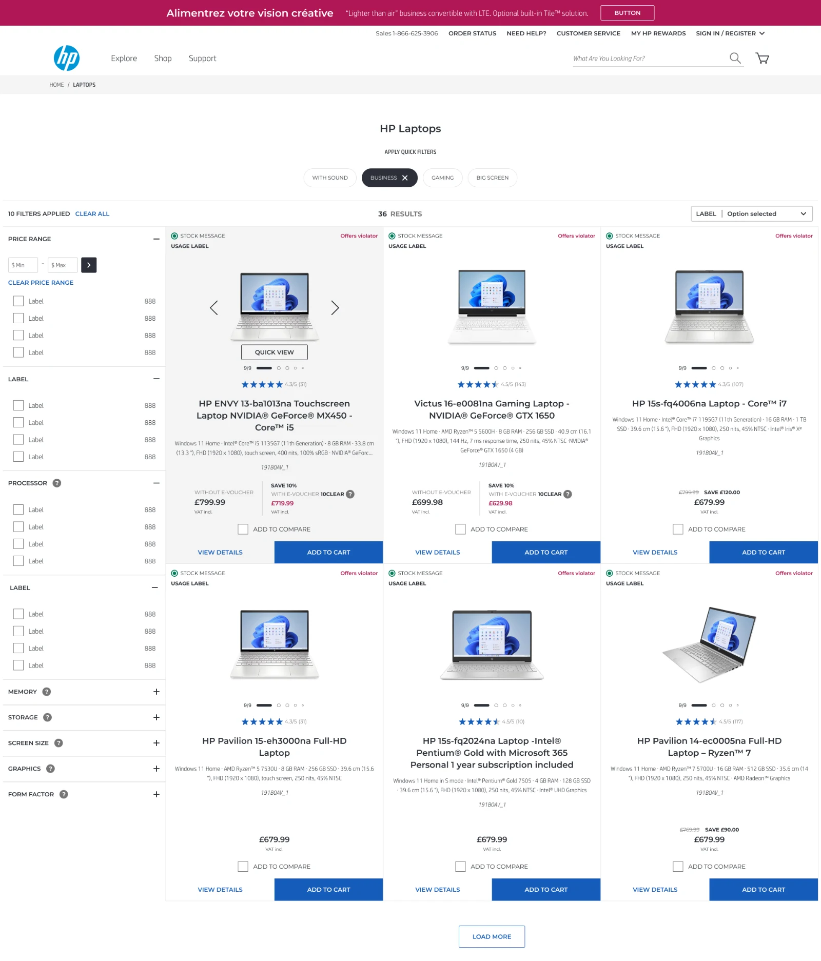This screenshot has height=961, width=821.
Task: Click e-voucher help icon on HP ENVY card
Action: [350, 494]
